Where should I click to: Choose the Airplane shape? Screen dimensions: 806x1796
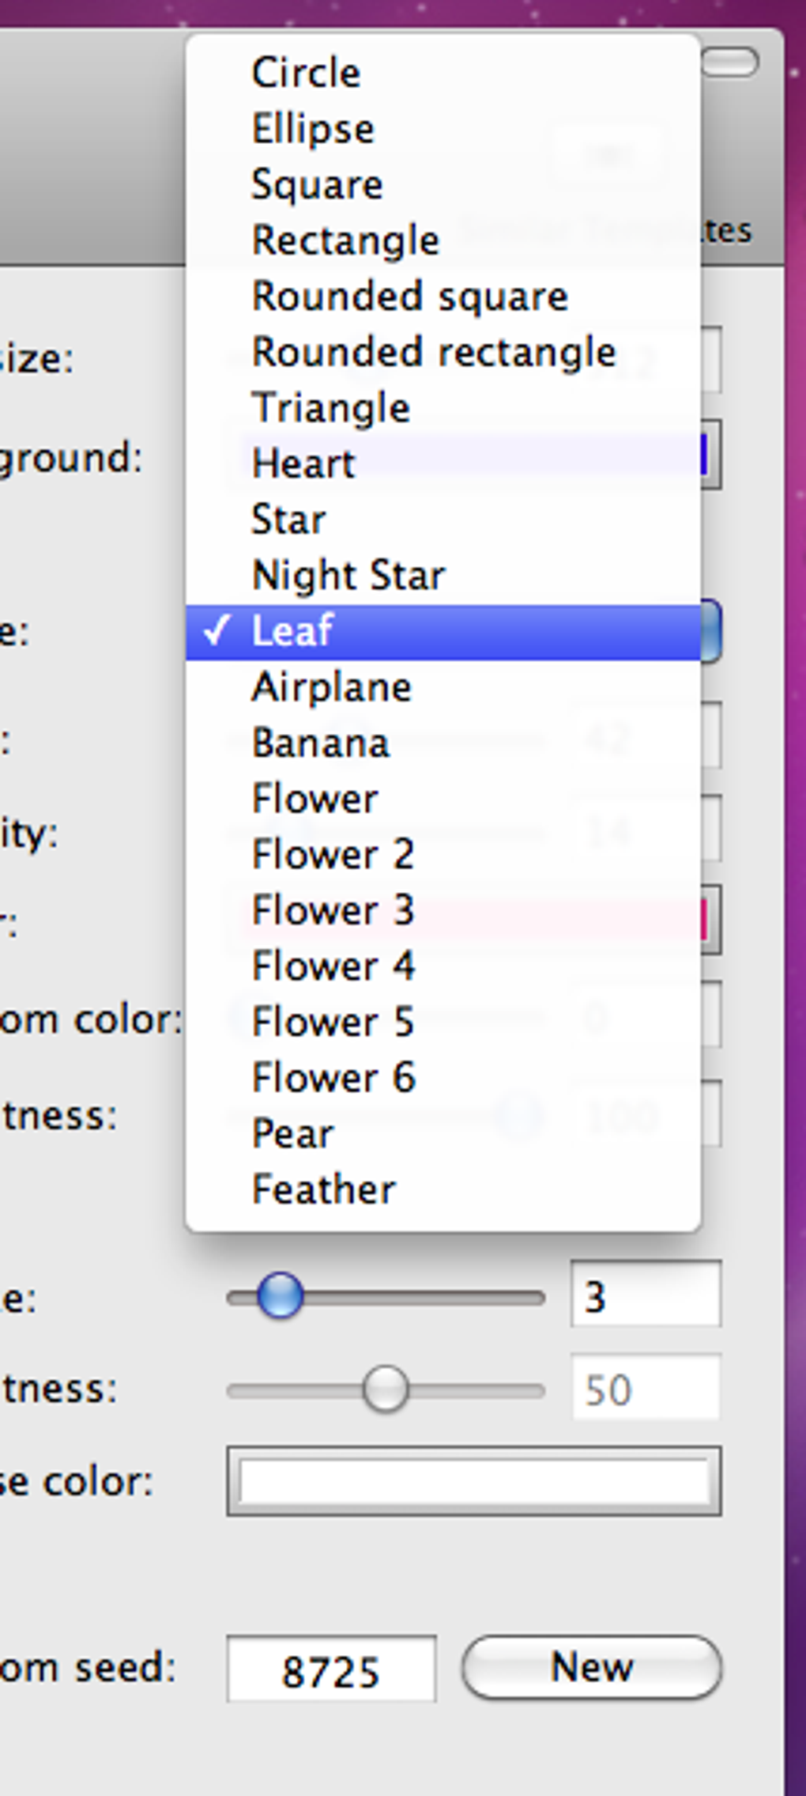click(332, 686)
